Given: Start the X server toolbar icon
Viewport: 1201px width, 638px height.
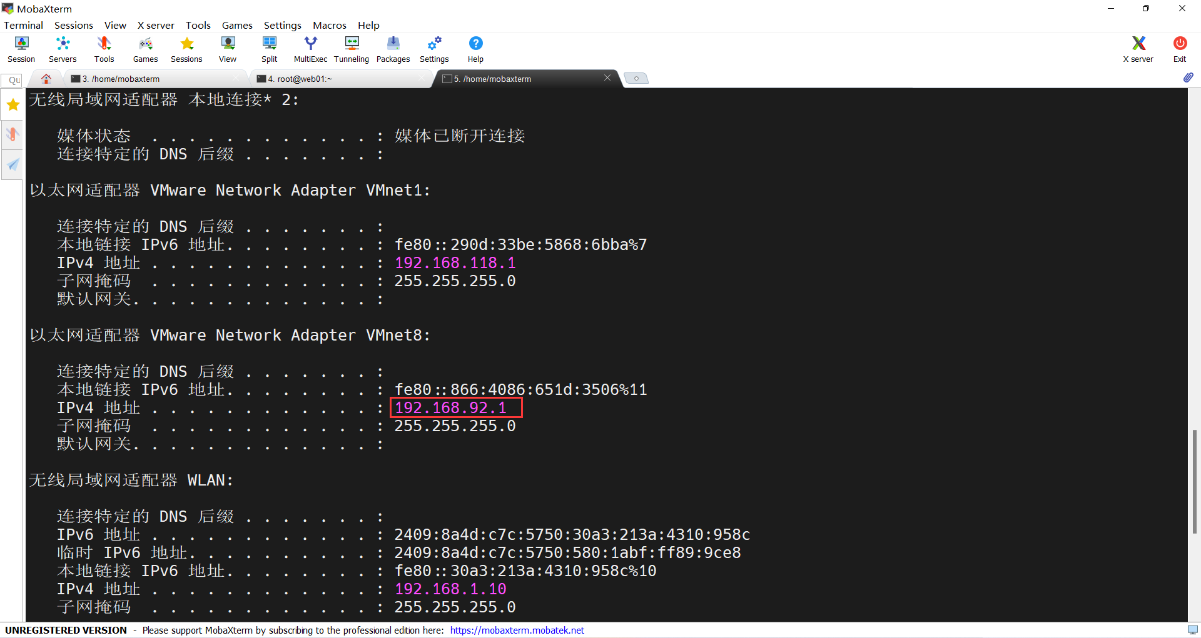Looking at the screenshot, I should coord(1138,49).
